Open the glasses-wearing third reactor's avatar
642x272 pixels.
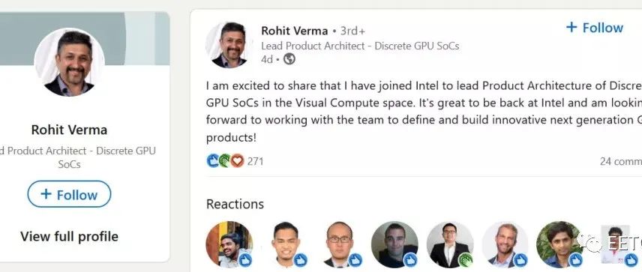point(340,244)
